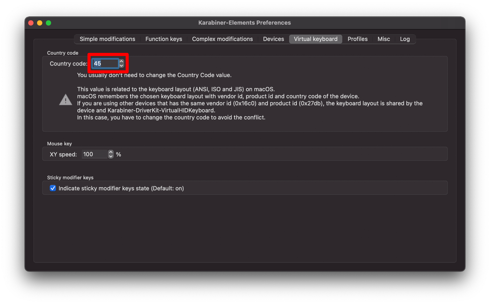Maximize the window with the green button
Screen dimensions: 490x304
(x=48, y=23)
